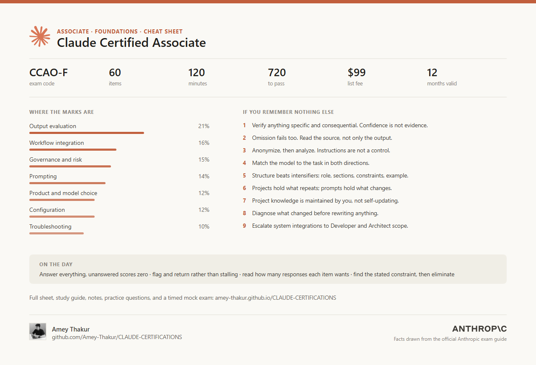Click the Facts drawn from official guide note
This screenshot has height=365, width=536.
point(450,339)
